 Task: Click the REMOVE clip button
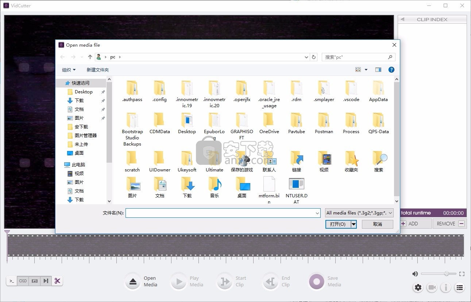tap(450, 224)
